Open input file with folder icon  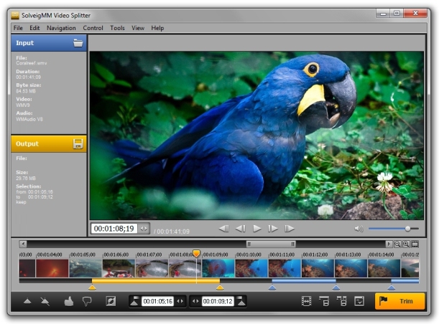(78, 42)
